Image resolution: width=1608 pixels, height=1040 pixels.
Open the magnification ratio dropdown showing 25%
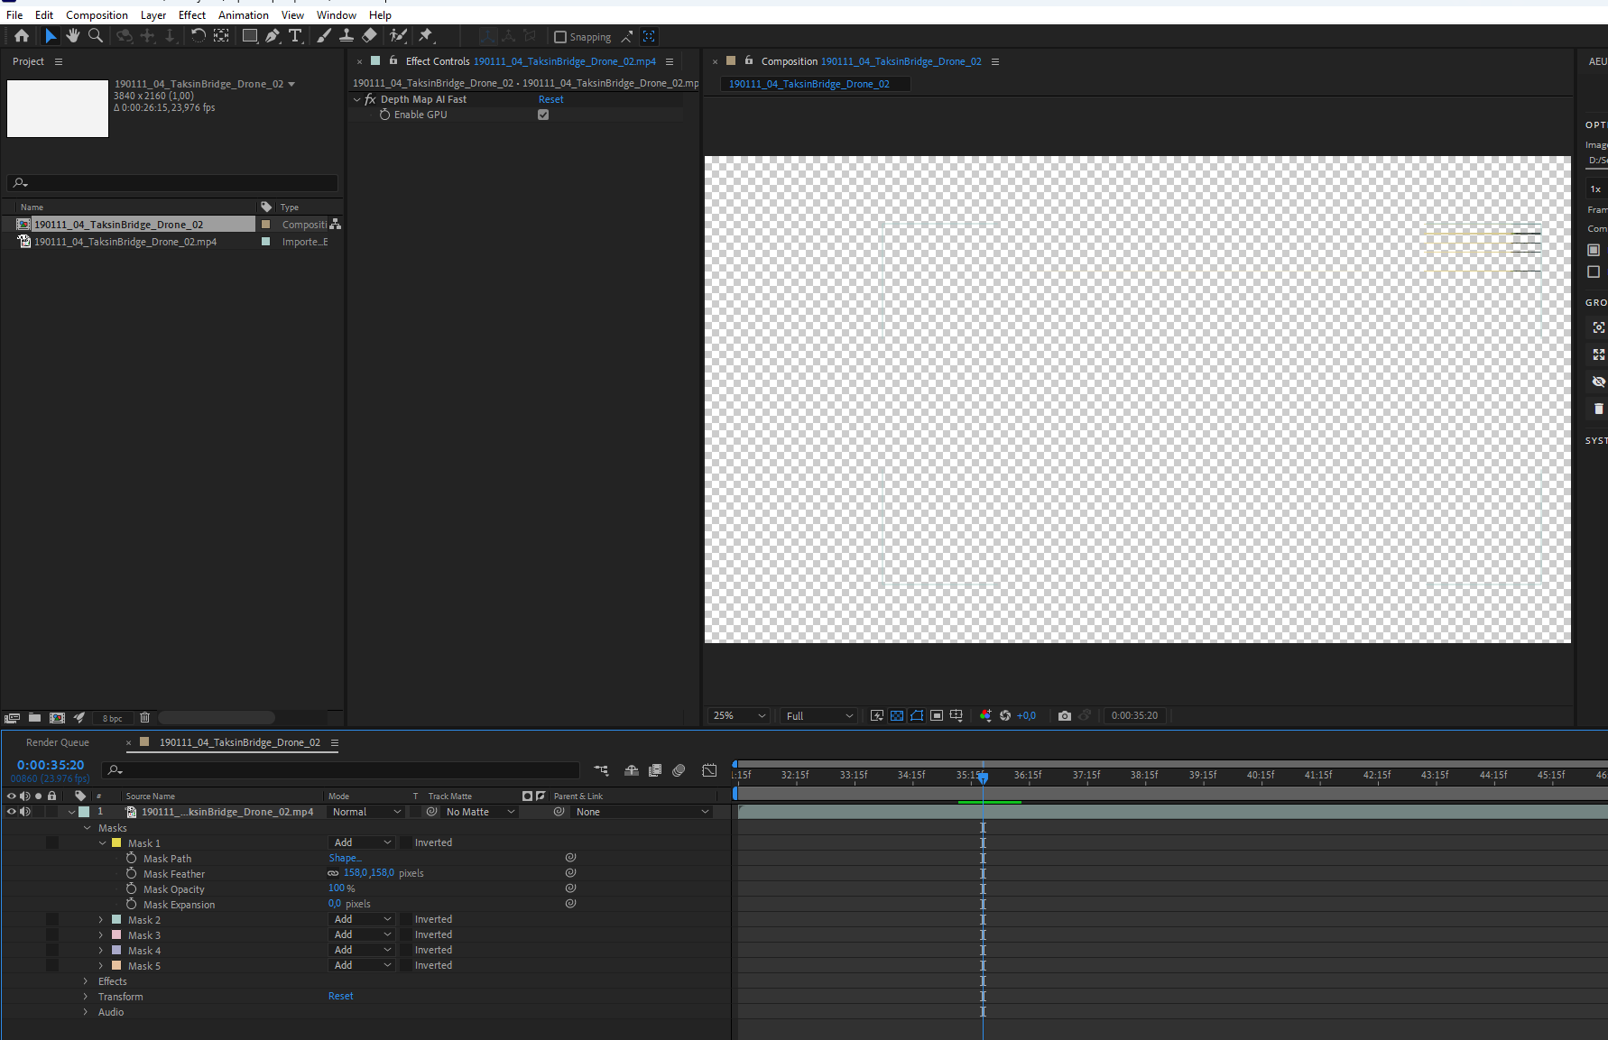tap(738, 715)
